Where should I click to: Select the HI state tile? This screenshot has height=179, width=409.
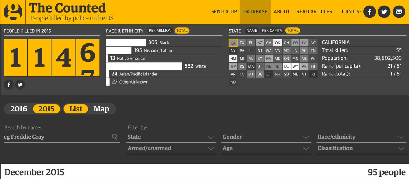[313, 66]
